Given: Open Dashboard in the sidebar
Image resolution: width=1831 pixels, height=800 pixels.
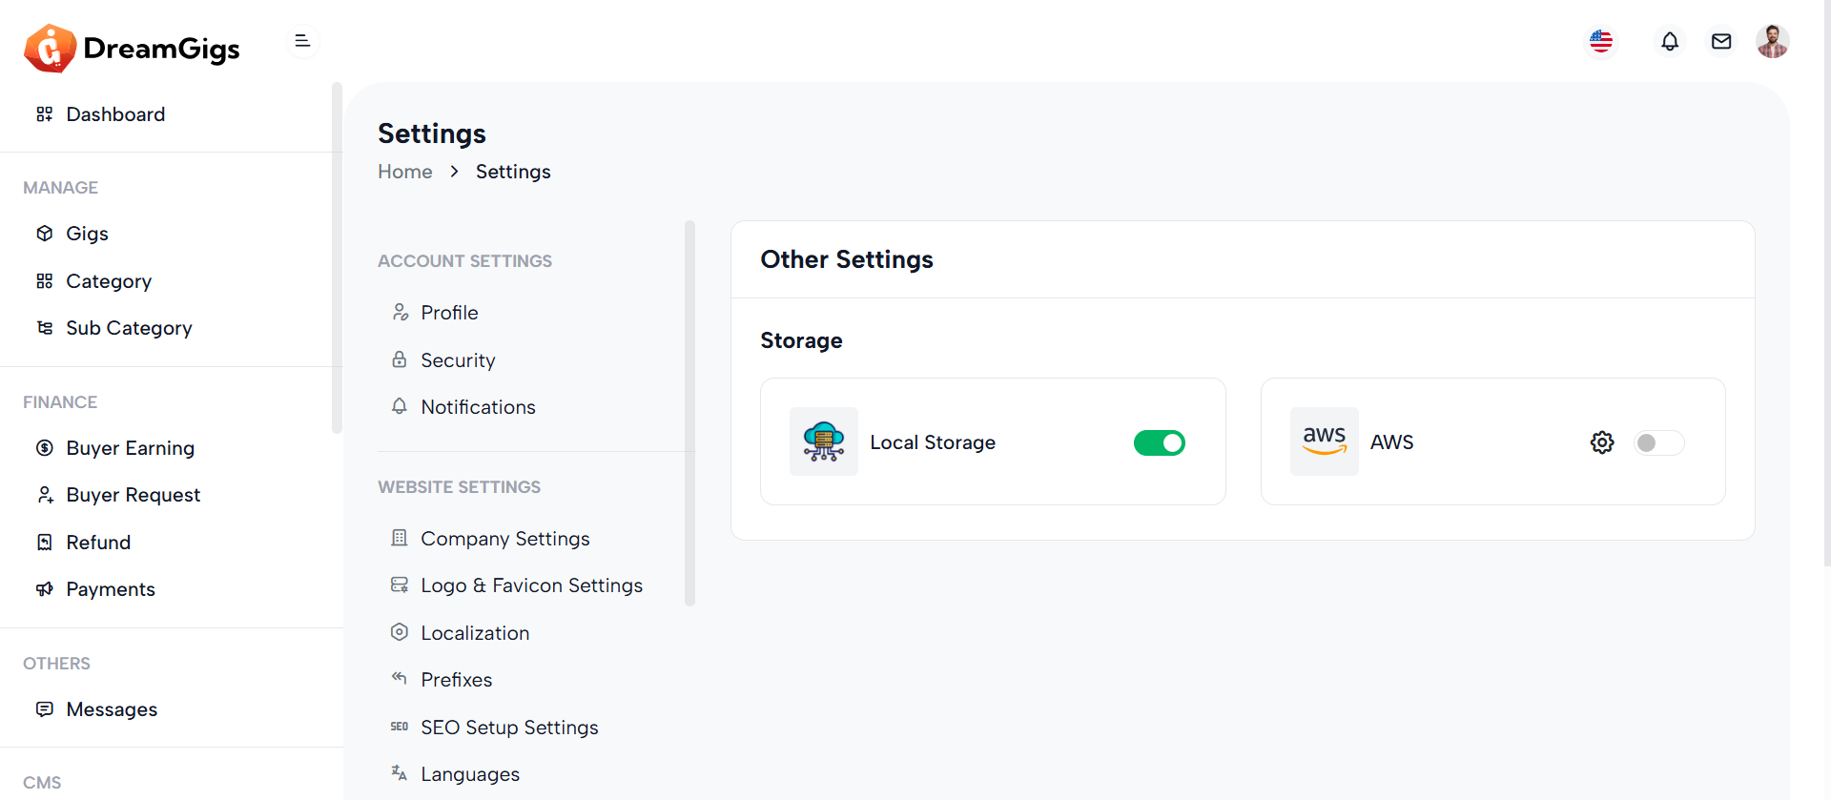Looking at the screenshot, I should coord(115,114).
